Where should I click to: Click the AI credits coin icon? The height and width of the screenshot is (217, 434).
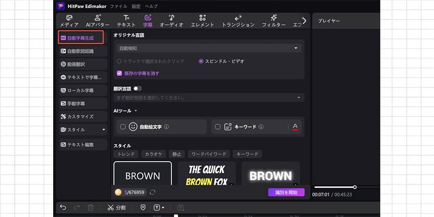click(118, 192)
